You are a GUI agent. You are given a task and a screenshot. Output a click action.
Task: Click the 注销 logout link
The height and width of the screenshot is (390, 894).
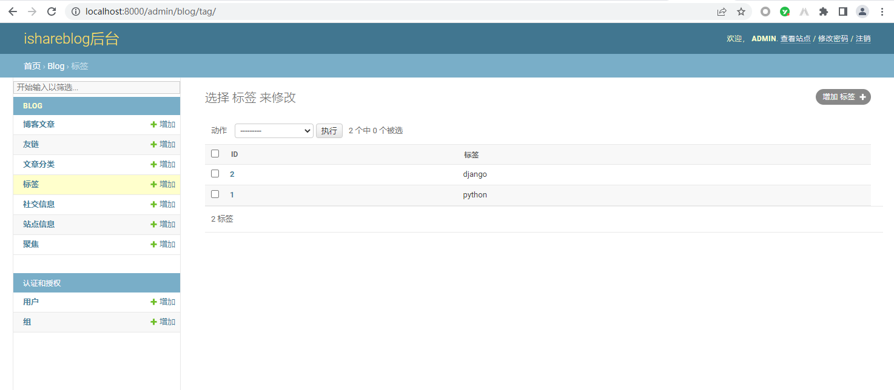[x=862, y=39]
